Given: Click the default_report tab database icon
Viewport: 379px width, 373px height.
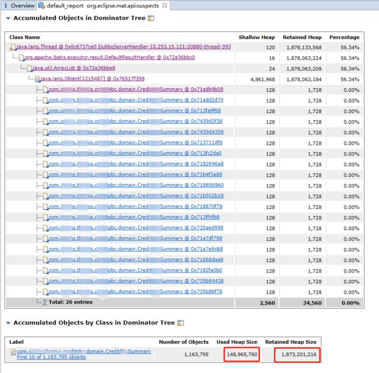Looking at the screenshot, I should coord(41,5).
